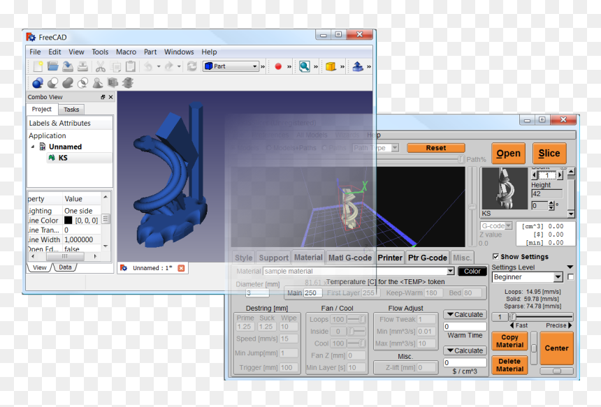Click the Main temperature field showing 250
The width and height of the screenshot is (601, 407).
pos(312,293)
